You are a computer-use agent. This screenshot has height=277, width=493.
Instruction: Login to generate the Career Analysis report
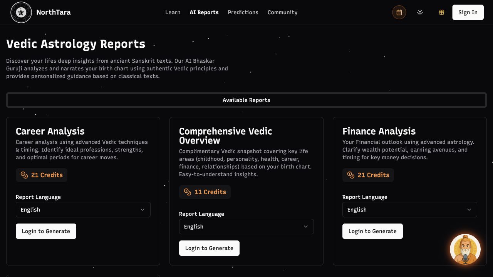click(46, 231)
